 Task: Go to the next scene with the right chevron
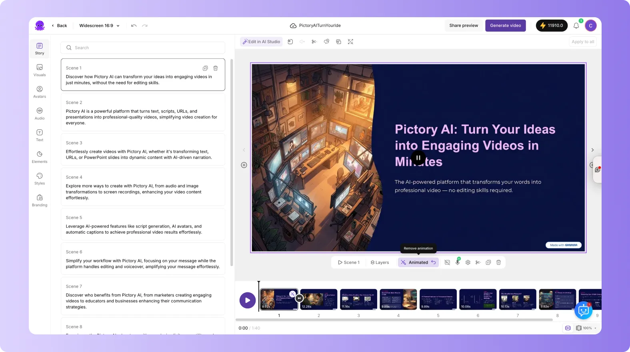click(x=592, y=150)
